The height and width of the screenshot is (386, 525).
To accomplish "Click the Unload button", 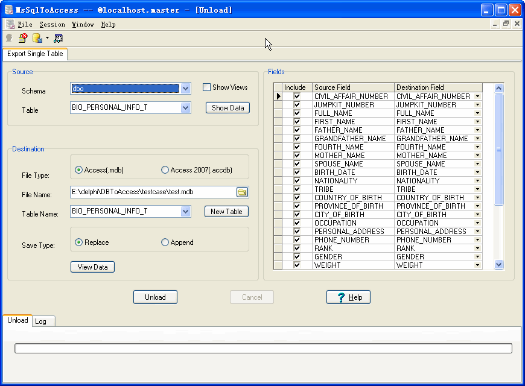I will point(155,297).
